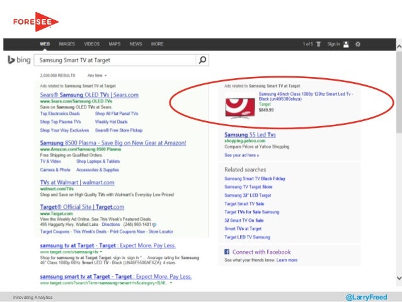This screenshot has height=302, width=402.
Task: Switch to the VIDEOS tab
Action: 92,44
